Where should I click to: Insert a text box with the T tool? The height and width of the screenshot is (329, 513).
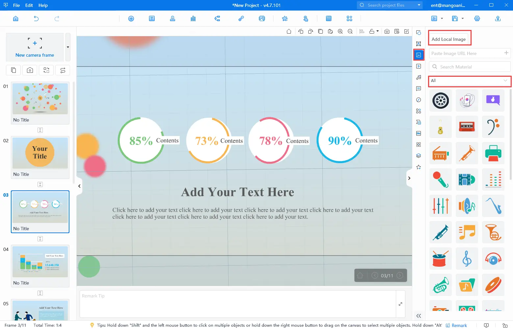[x=152, y=18]
